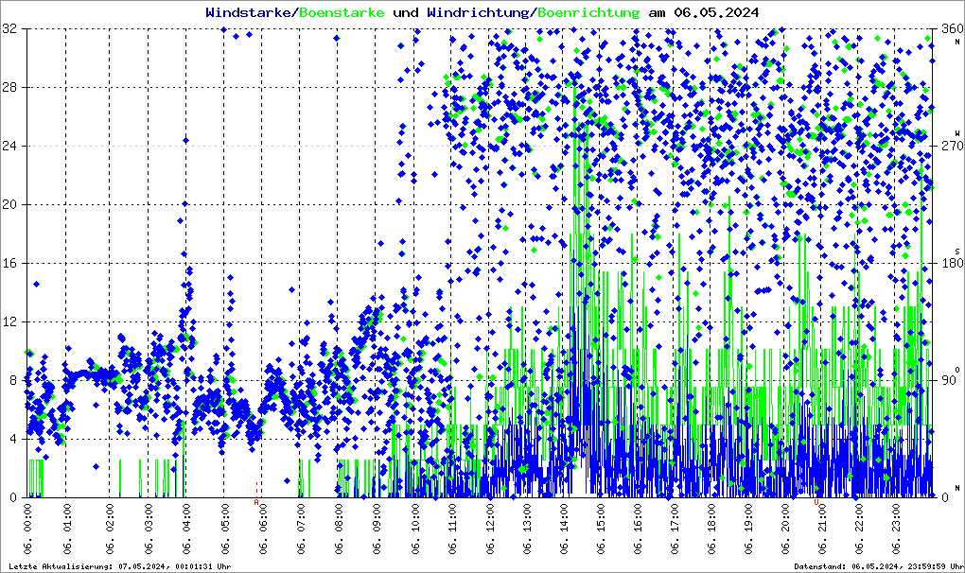Click compass letter "N" below 360
Image resolution: width=965 pixels, height=573 pixels.
coord(957,42)
